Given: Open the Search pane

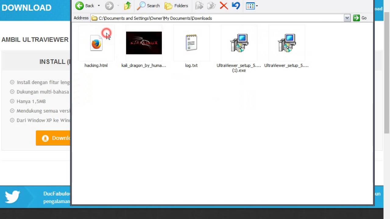Looking at the screenshot, I should (149, 5).
